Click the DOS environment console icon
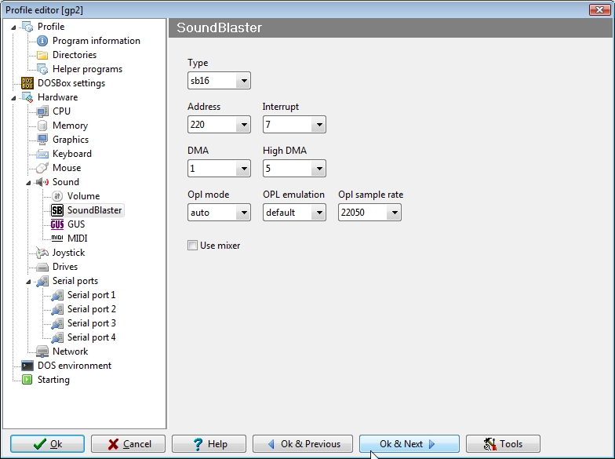 click(x=27, y=366)
